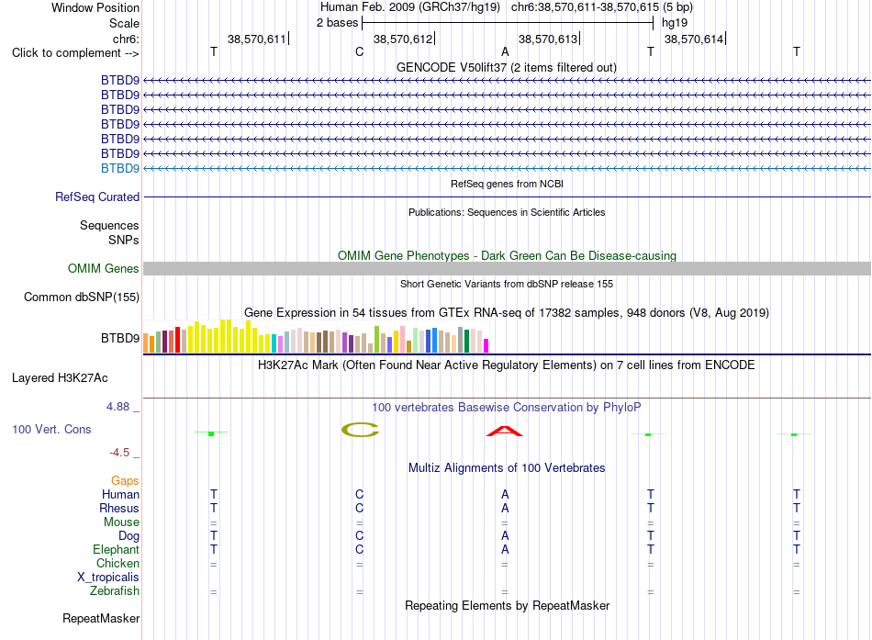Click the Scale track label

(x=124, y=23)
